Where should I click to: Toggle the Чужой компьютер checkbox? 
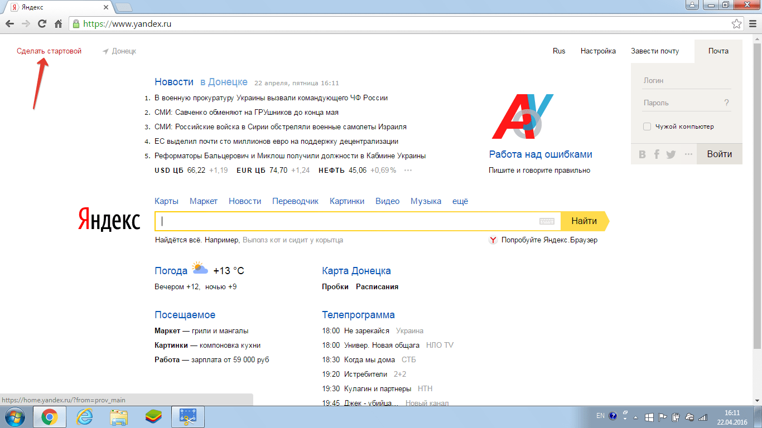[647, 127]
